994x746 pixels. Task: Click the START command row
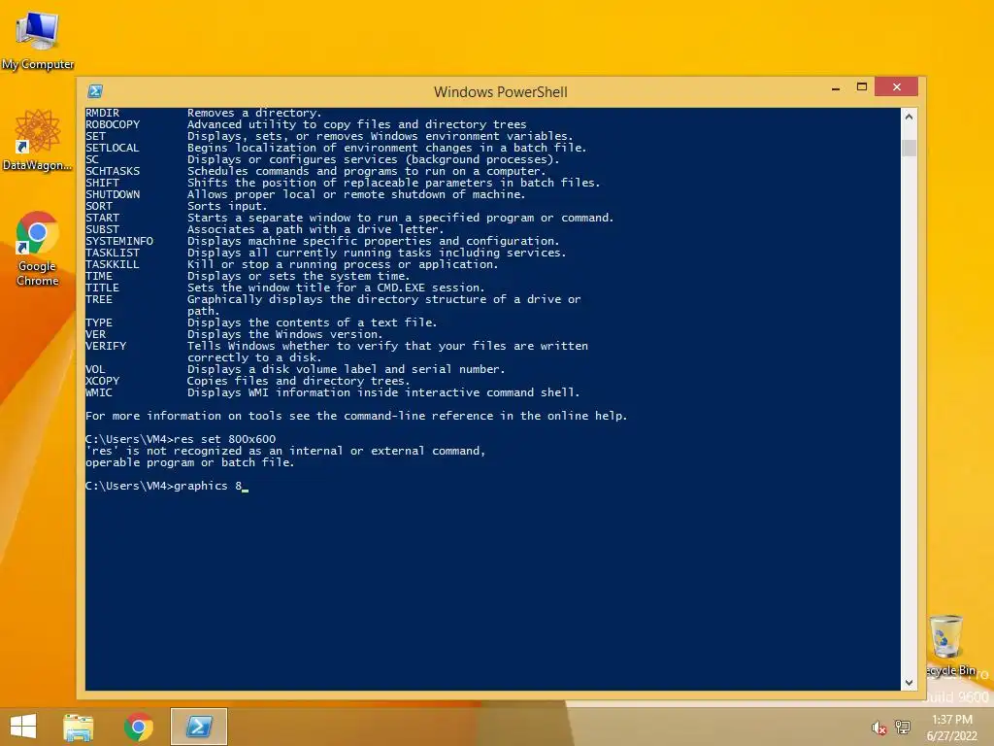click(x=349, y=218)
